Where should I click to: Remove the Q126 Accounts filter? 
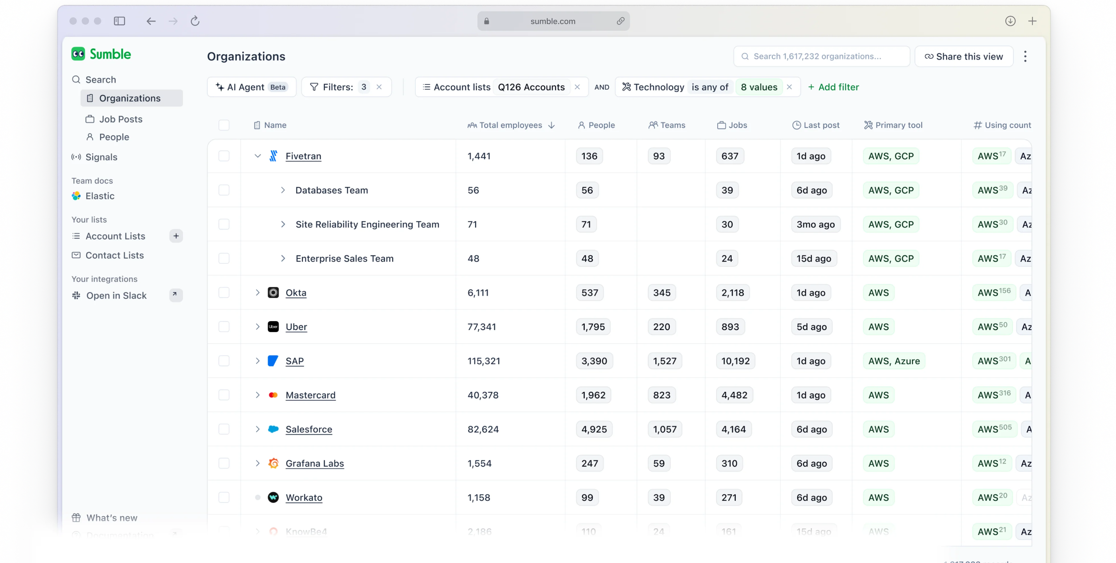coord(577,87)
